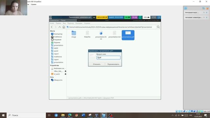Click the yellow 40% 100% status block
This screenshot has height=118, width=210.
[102, 17]
